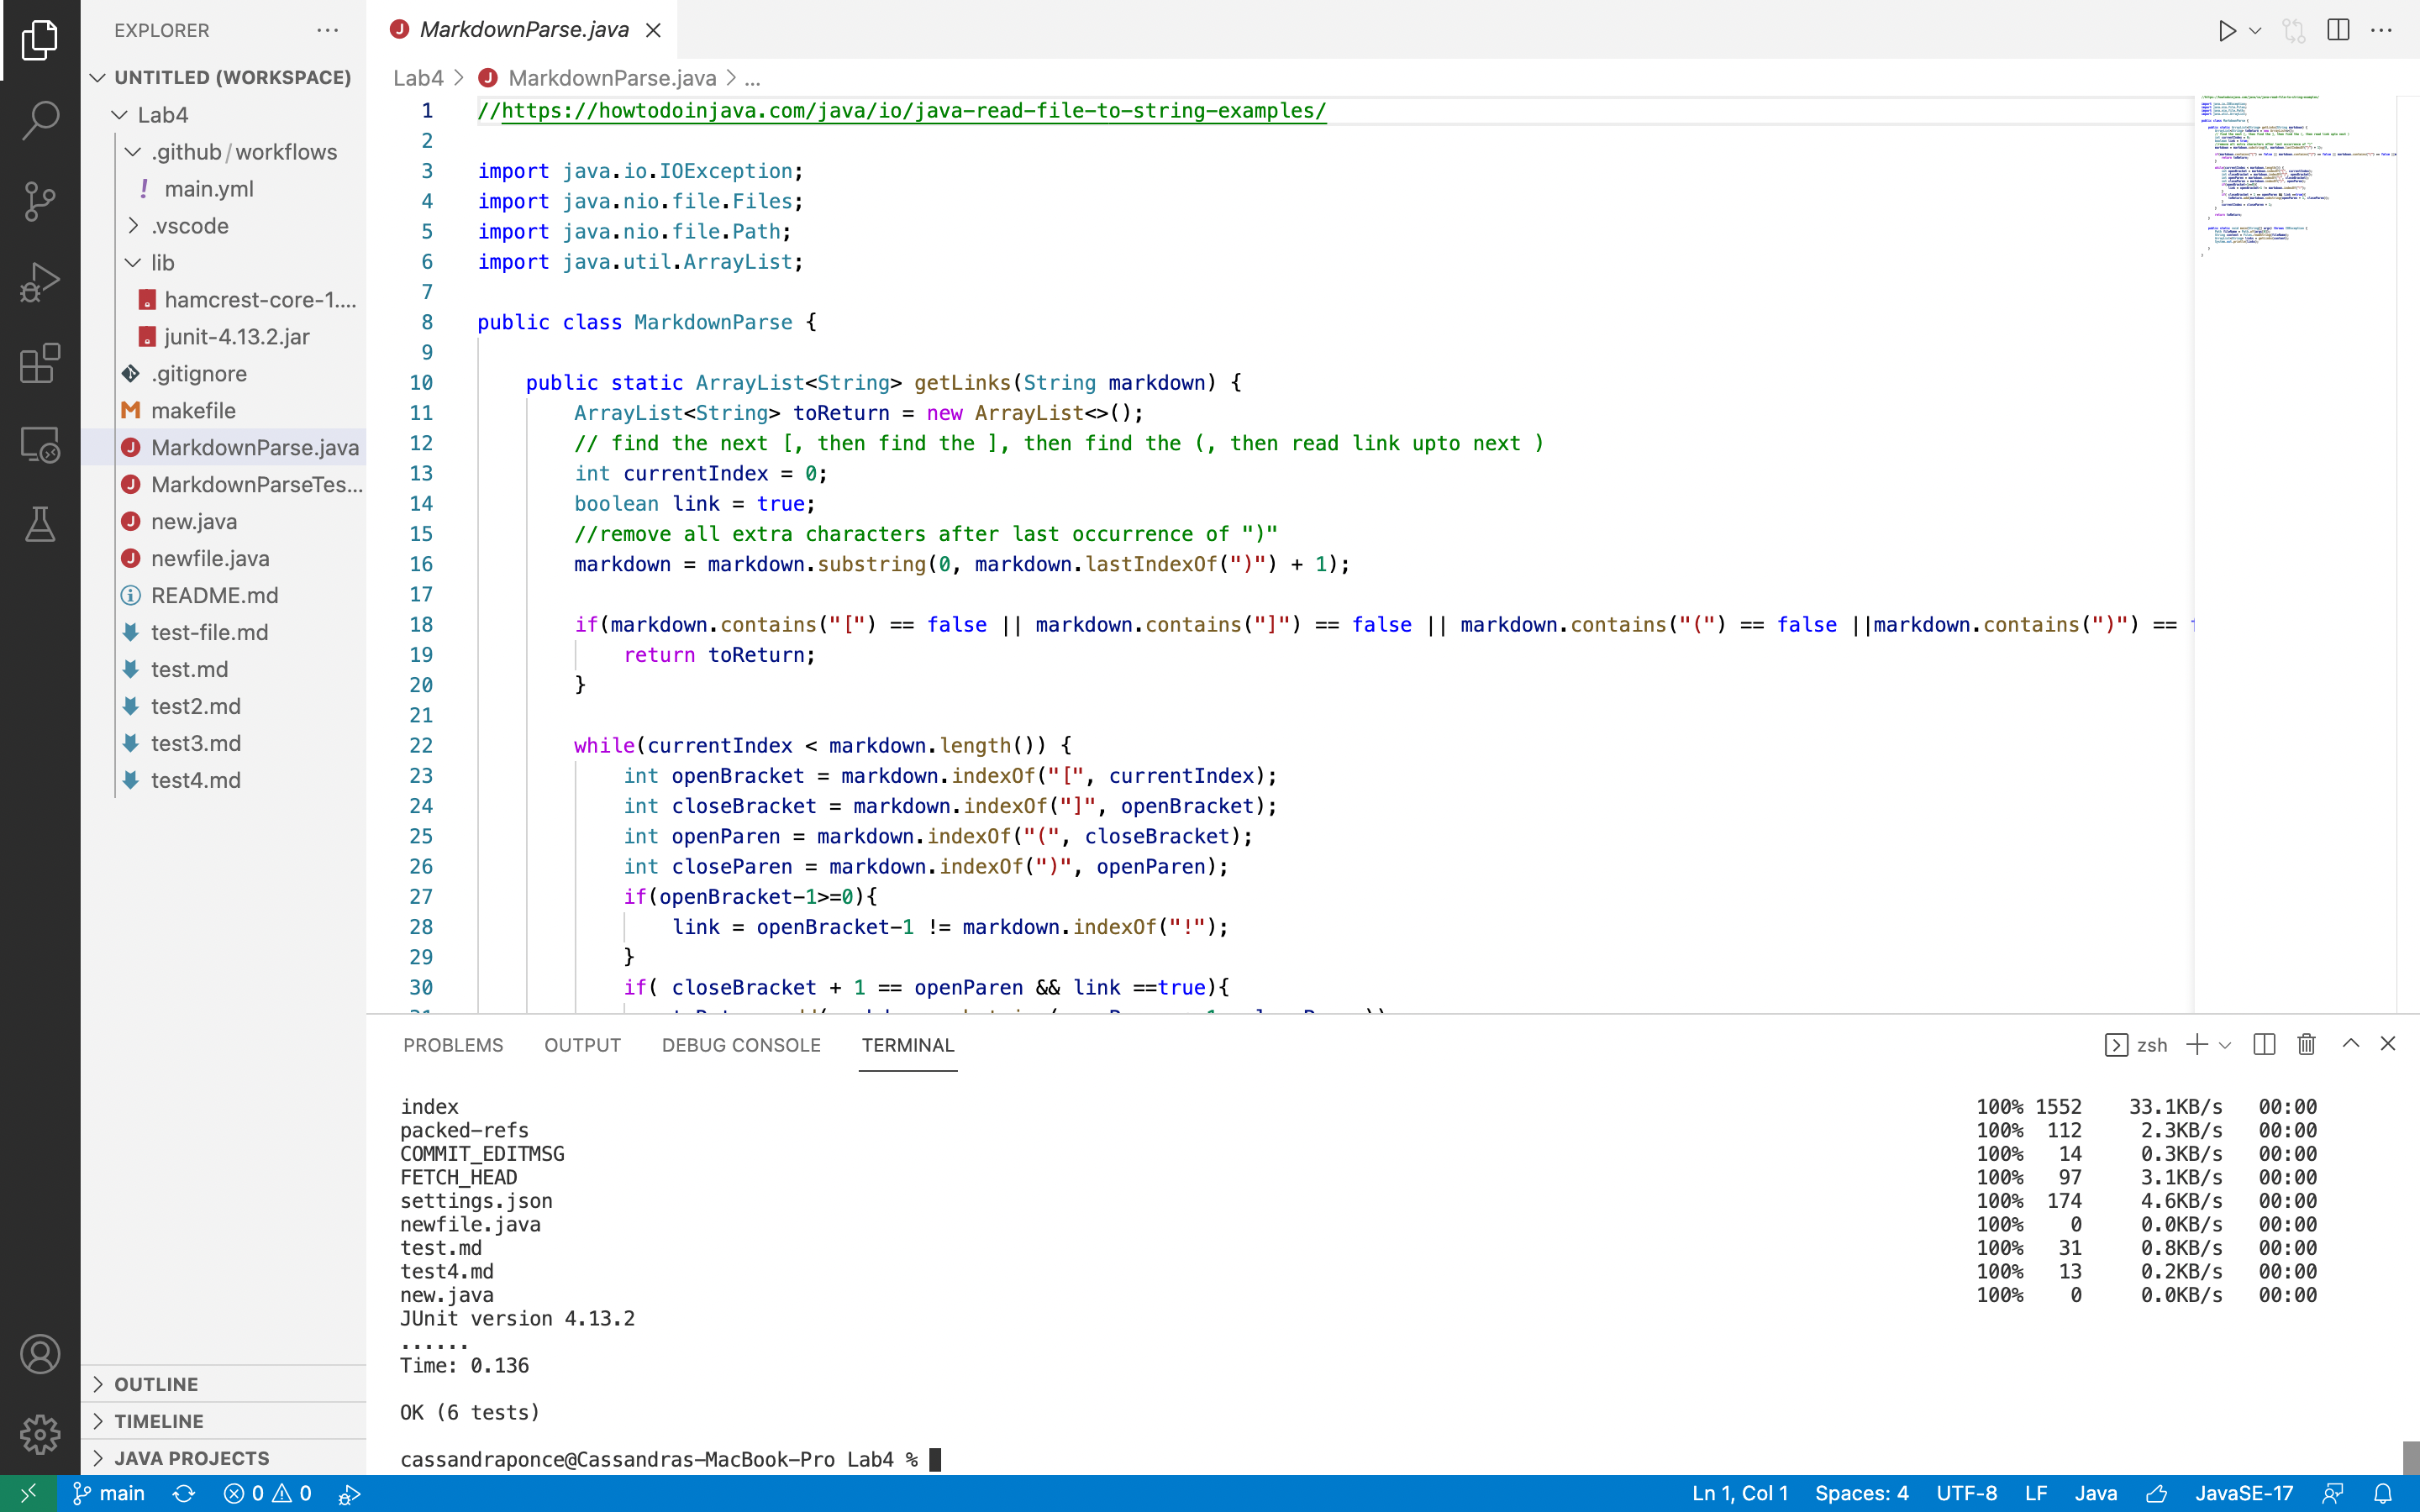Kill terminal with trash icon
Image resolution: width=2420 pixels, height=1512 pixels.
(2307, 1045)
